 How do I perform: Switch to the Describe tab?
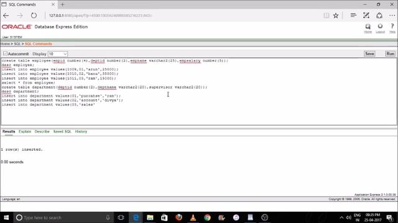tap(42, 131)
